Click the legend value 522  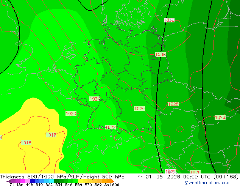pyautogui.click(x=49, y=184)
